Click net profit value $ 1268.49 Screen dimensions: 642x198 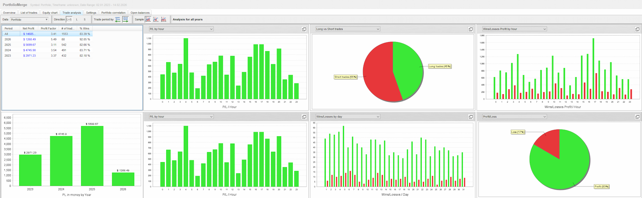[29, 39]
